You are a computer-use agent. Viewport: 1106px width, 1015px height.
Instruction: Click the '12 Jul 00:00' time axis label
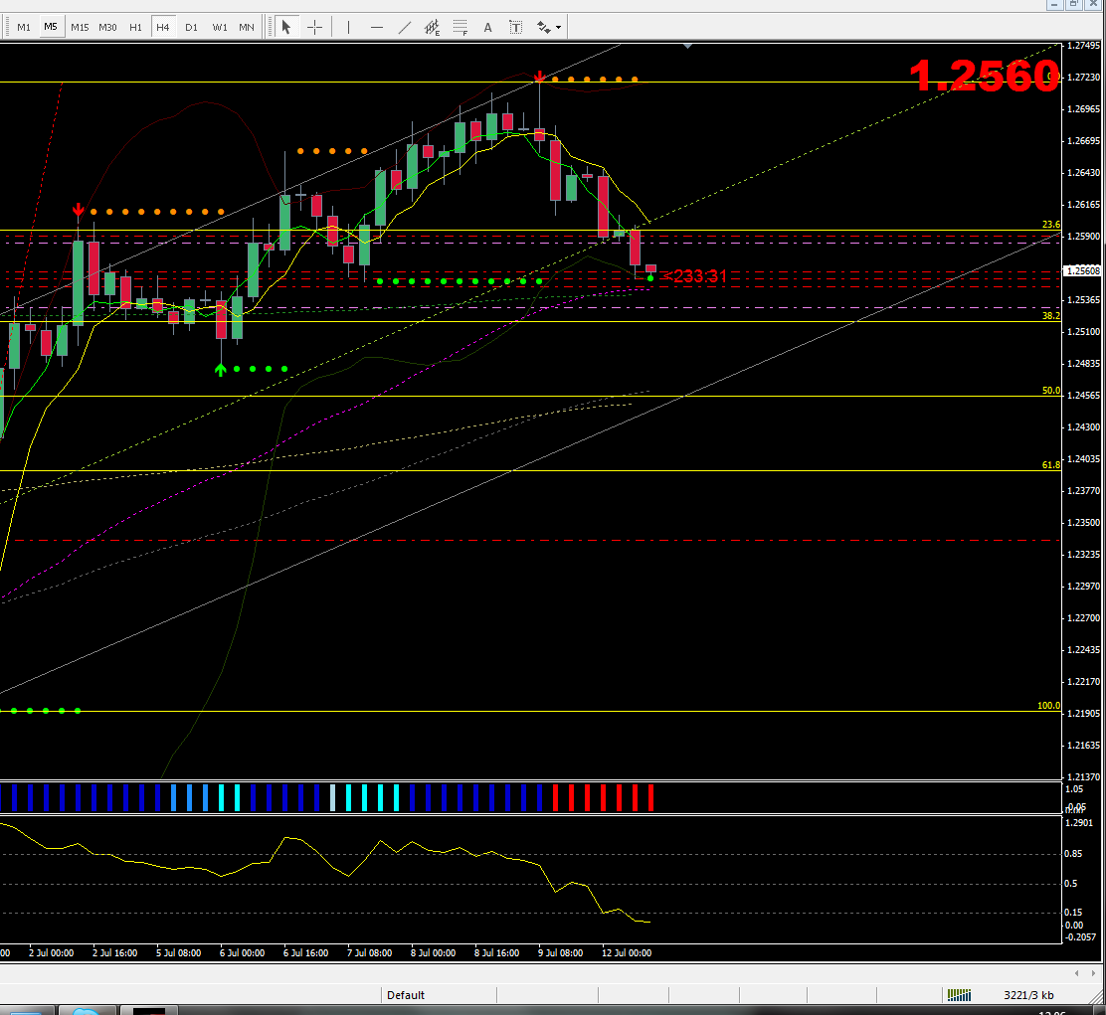pos(627,953)
